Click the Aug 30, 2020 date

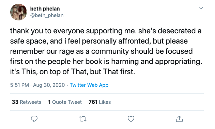pyautogui.click(x=49, y=85)
